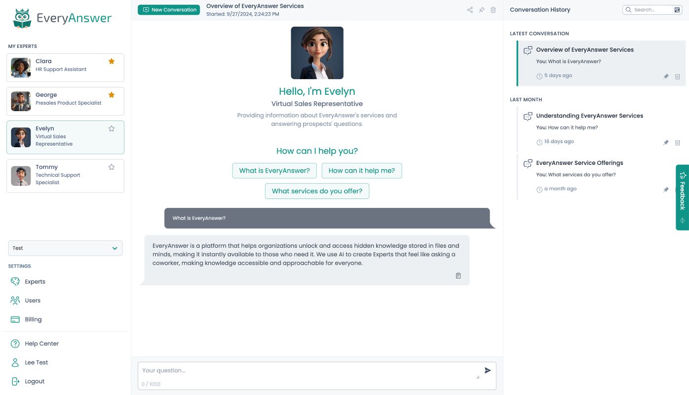Click the share icon for this conversation
Image resolution: width=689 pixels, height=395 pixels.
(x=470, y=9)
